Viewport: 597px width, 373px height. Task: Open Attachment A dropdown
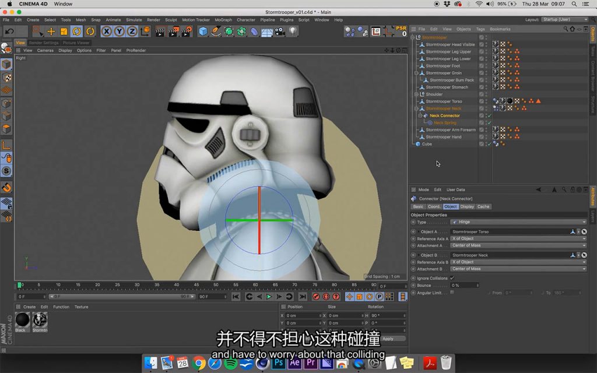coord(518,245)
